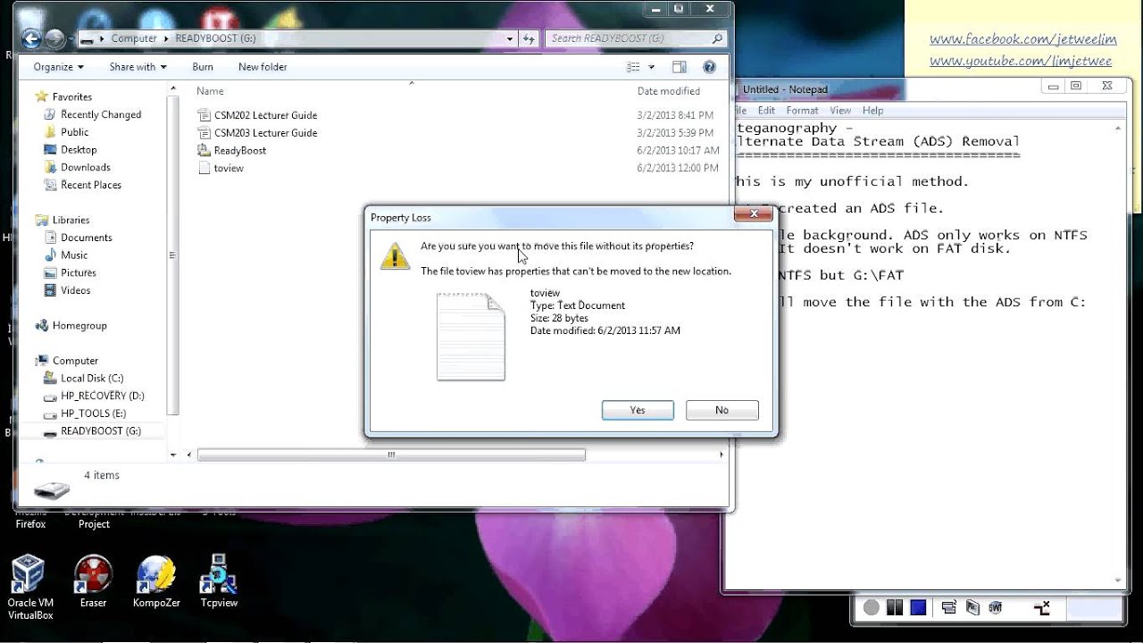This screenshot has height=643, width=1143.
Task: Open Explorer help question mark icon
Action: click(x=710, y=67)
